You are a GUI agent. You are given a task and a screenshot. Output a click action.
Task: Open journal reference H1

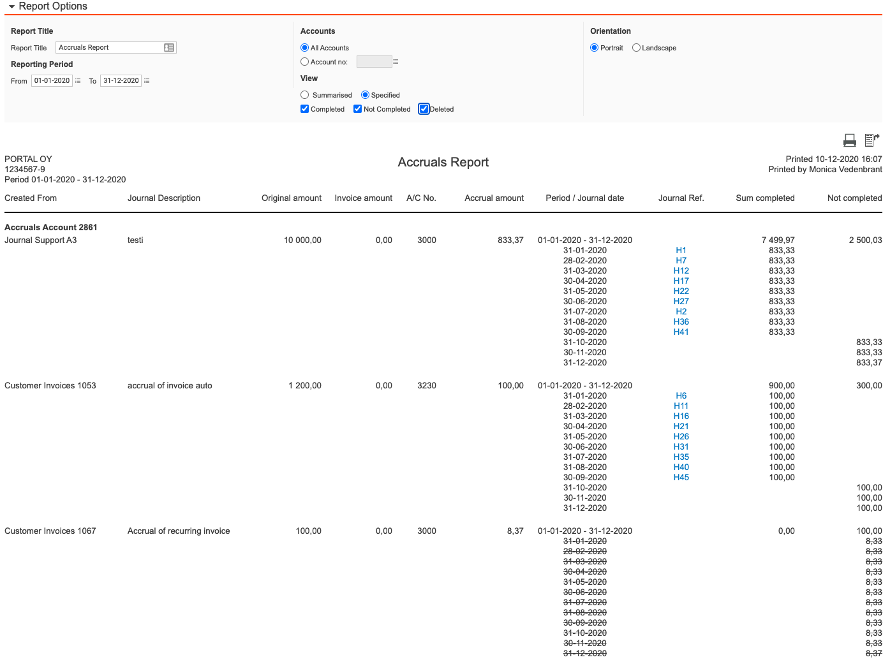coord(681,251)
